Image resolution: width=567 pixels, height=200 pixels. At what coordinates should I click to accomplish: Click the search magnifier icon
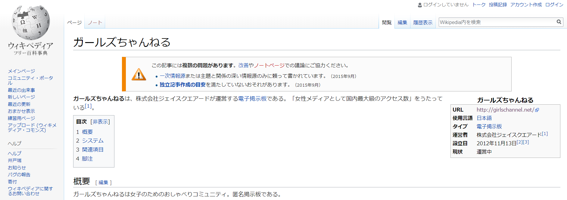[x=559, y=22]
